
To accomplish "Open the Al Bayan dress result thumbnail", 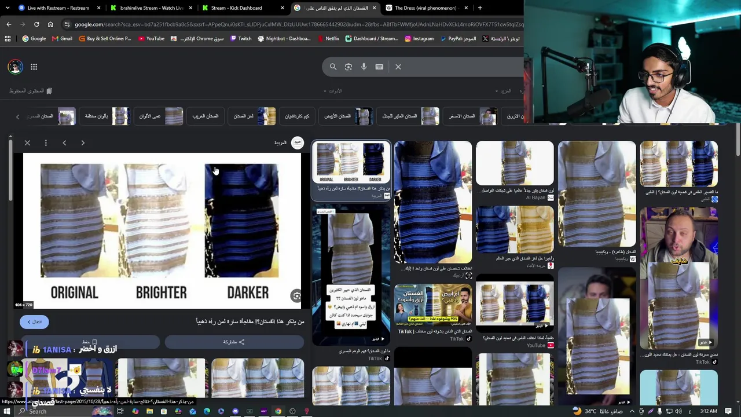I will click(515, 163).
